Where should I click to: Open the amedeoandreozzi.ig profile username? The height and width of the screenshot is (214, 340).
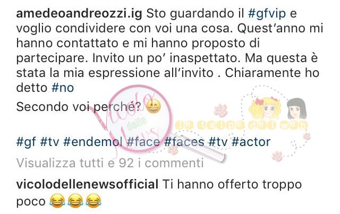click(x=79, y=14)
